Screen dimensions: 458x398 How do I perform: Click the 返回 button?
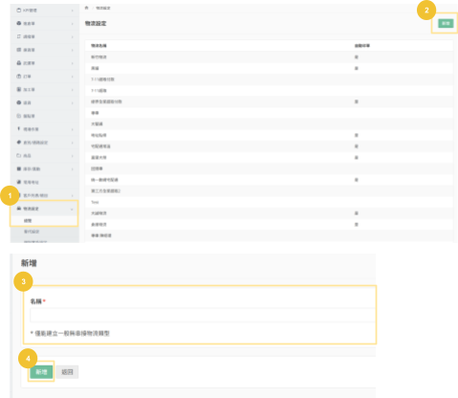tap(67, 372)
